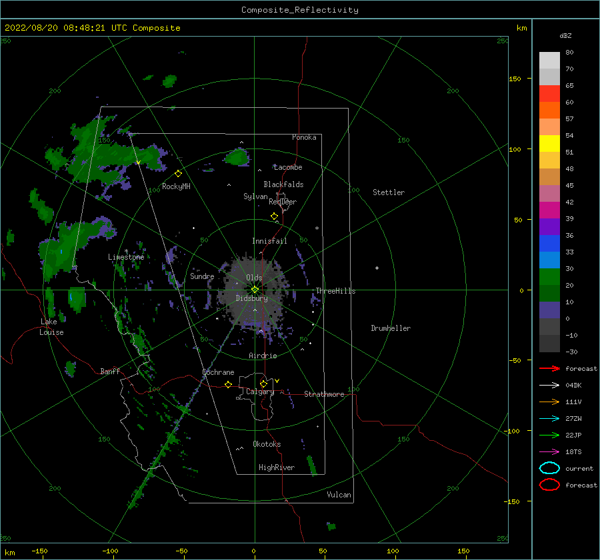This screenshot has width=600, height=560.
Task: Click the red forecast ellipse legend icon
Action: (x=549, y=485)
